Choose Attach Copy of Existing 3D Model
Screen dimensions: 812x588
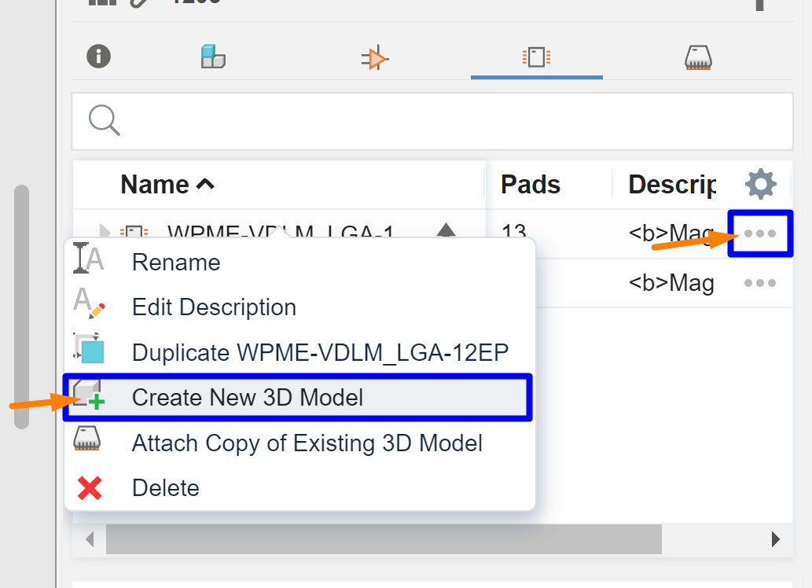[307, 443]
